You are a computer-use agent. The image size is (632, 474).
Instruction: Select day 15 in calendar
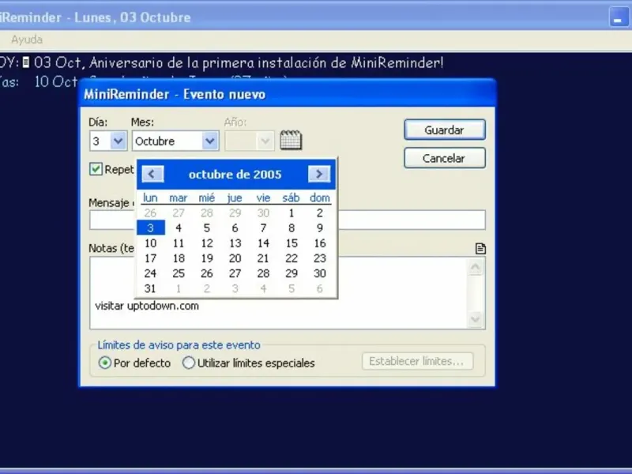(292, 243)
